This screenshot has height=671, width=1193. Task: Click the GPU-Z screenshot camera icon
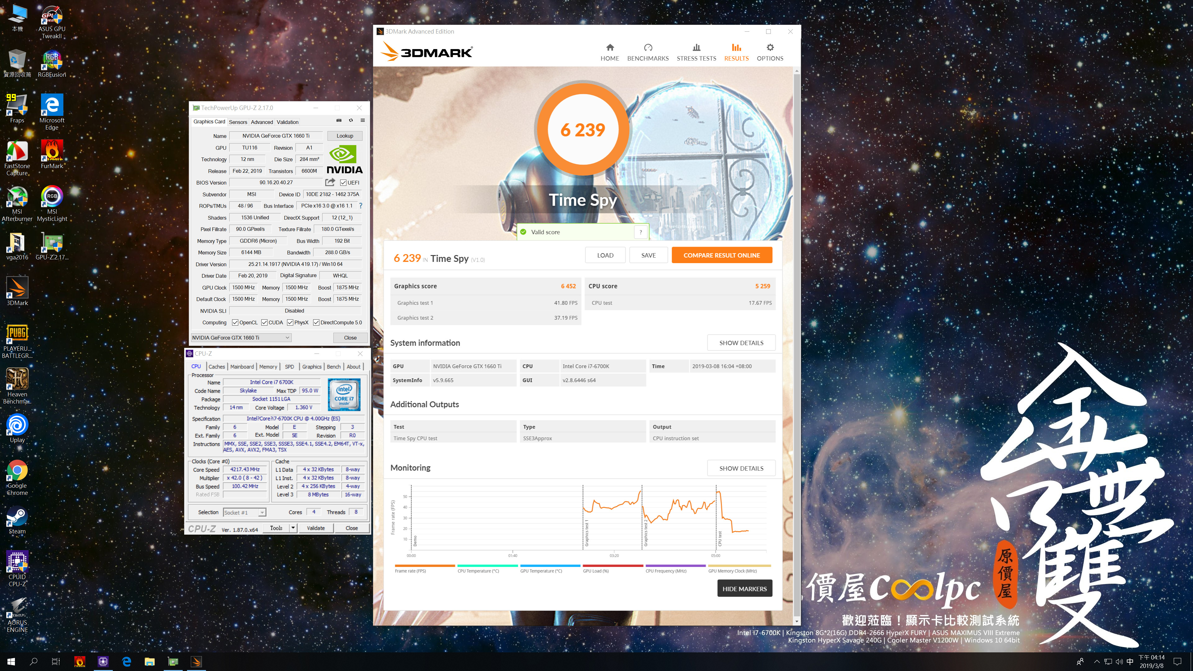(339, 121)
